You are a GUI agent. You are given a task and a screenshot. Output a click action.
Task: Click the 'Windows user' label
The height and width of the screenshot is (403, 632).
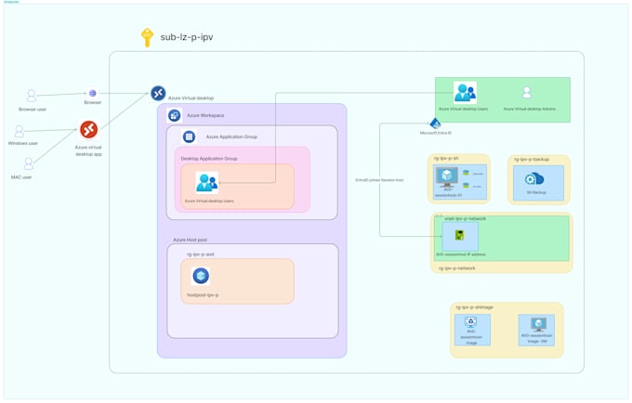tap(23, 143)
